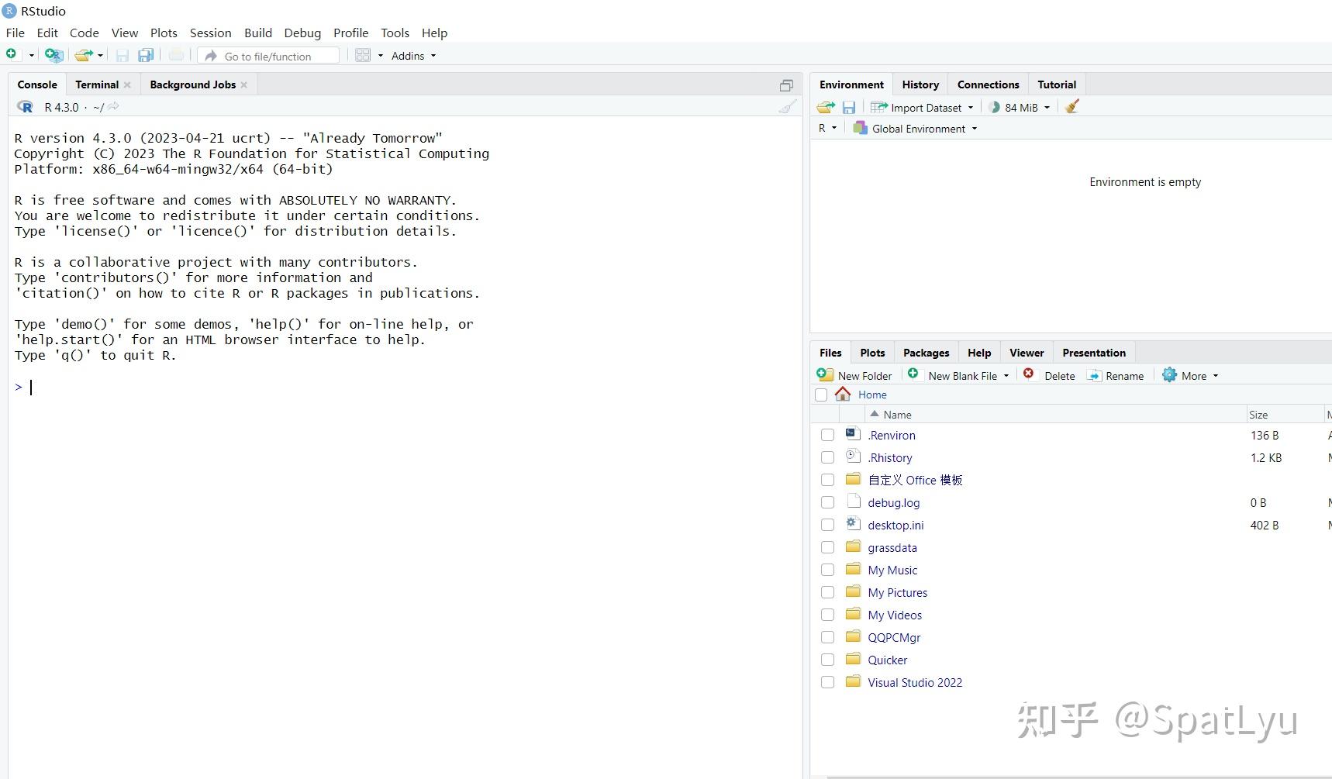Open the Tools menu
Image resolution: width=1332 pixels, height=779 pixels.
pos(395,33)
